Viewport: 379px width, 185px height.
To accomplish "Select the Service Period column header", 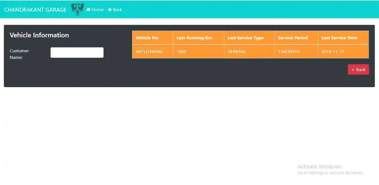I will [x=293, y=38].
